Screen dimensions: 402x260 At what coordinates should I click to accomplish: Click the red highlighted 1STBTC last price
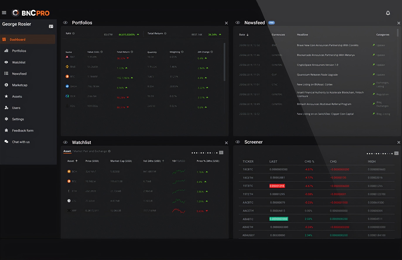[277, 186]
